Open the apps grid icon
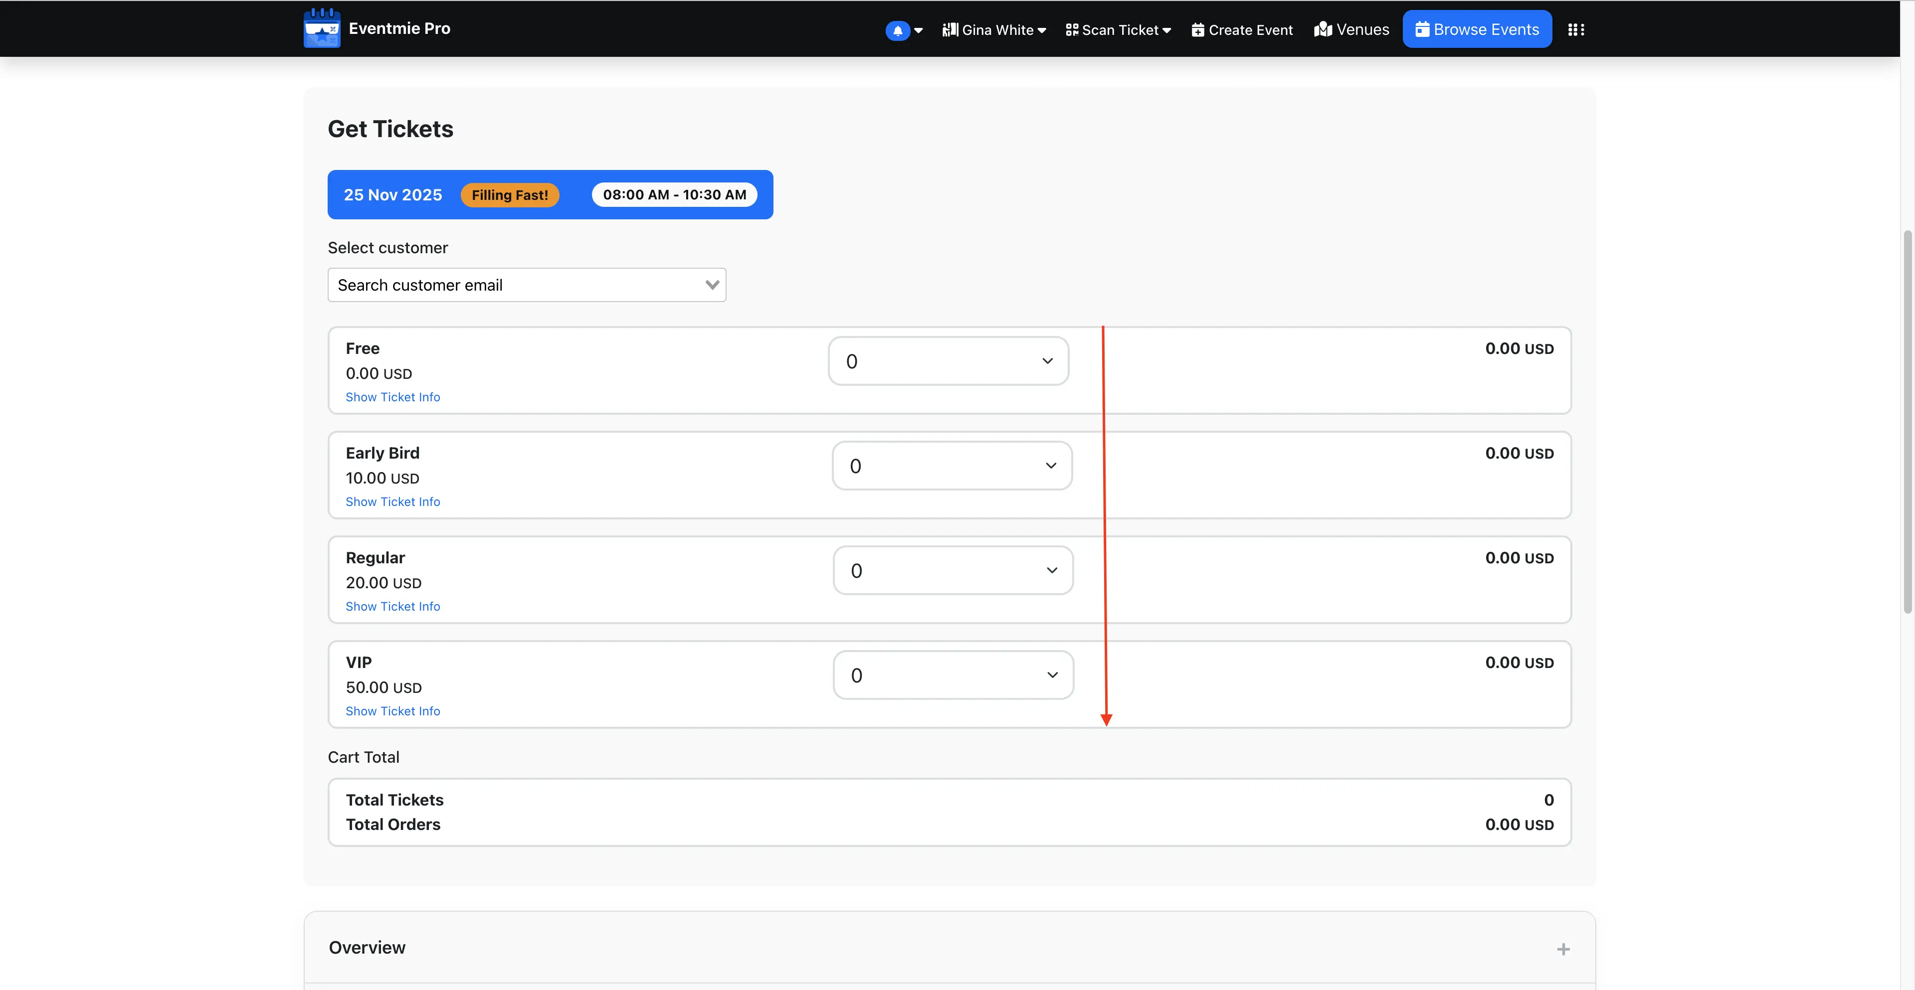Viewport: 1915px width, 990px height. pyautogui.click(x=1576, y=30)
